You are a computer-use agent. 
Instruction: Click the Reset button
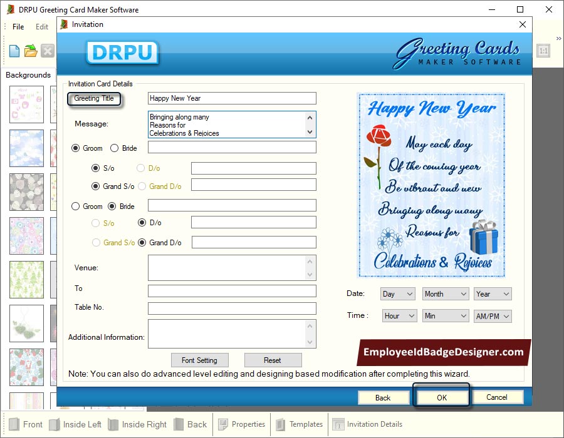point(273,360)
